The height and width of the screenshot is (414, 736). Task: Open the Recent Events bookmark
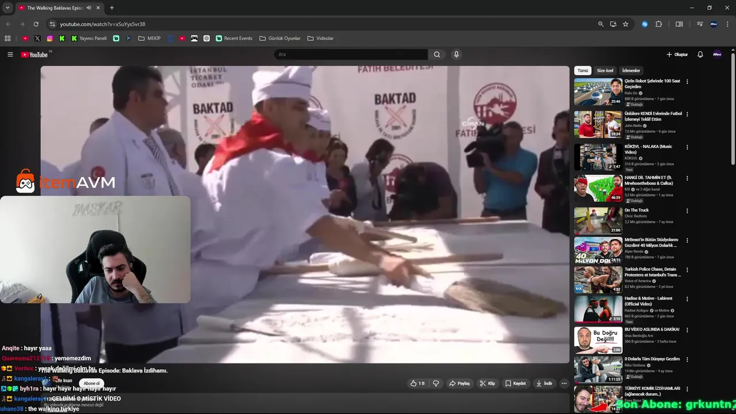point(234,39)
